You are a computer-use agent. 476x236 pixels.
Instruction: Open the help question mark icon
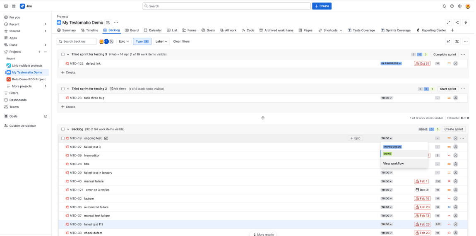click(452, 6)
